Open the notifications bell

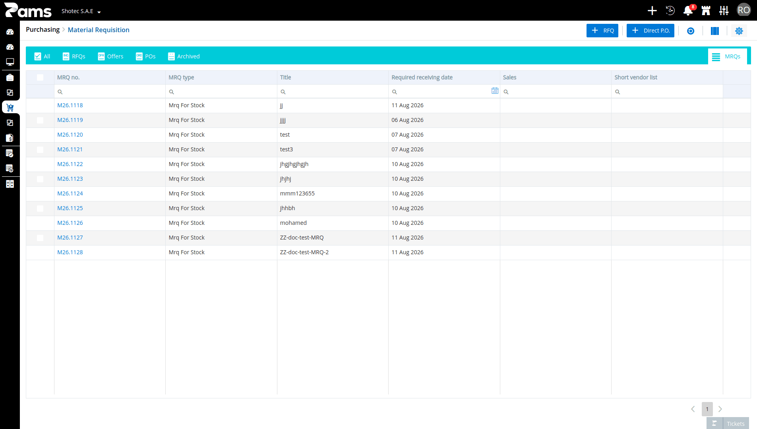688,11
